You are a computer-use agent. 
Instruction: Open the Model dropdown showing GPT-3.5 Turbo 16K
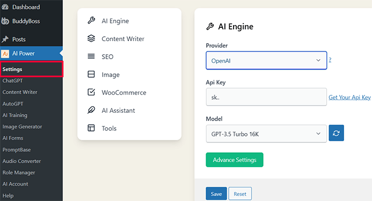(x=266, y=134)
